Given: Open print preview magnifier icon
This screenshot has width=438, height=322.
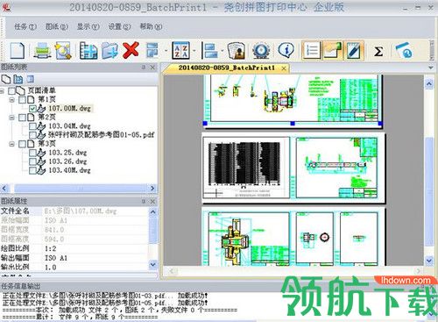Looking at the screenshot, I should point(63,51).
